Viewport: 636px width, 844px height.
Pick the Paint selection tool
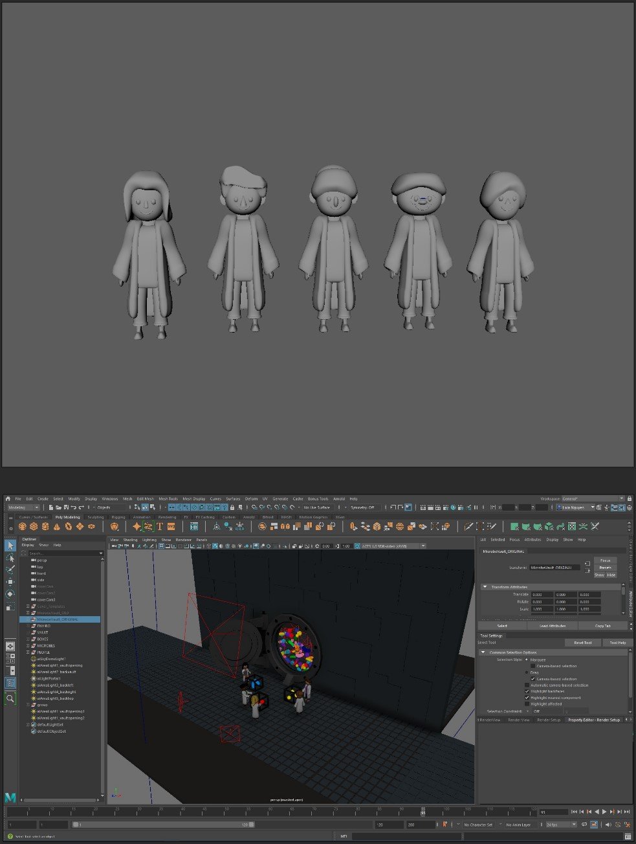coord(10,570)
